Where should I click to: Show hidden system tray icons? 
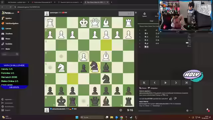[x=189, y=117]
